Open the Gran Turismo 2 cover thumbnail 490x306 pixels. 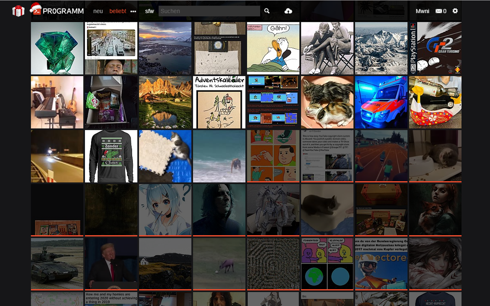pos(435,48)
